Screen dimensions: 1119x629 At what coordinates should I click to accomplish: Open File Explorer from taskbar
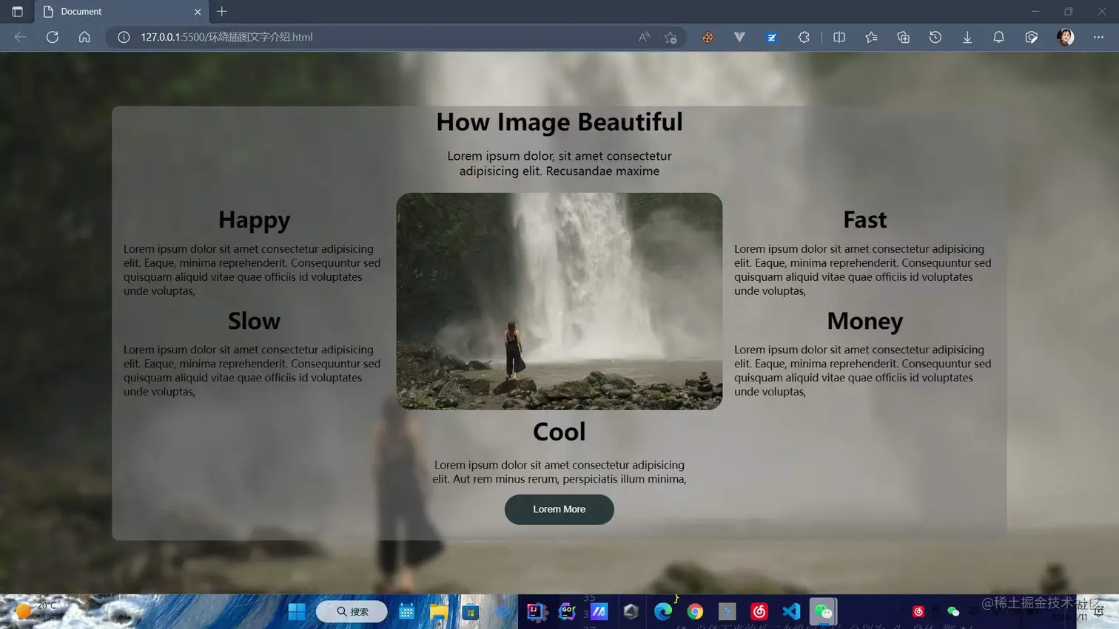click(439, 611)
